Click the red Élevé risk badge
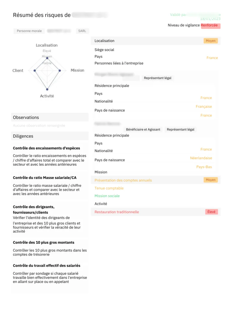The width and height of the screenshot is (232, 328). (211, 212)
